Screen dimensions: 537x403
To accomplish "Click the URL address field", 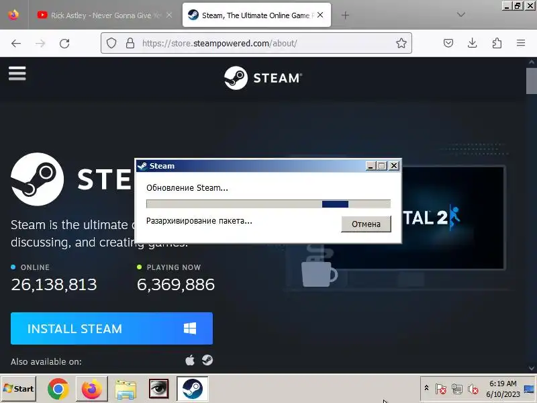I will (x=256, y=43).
